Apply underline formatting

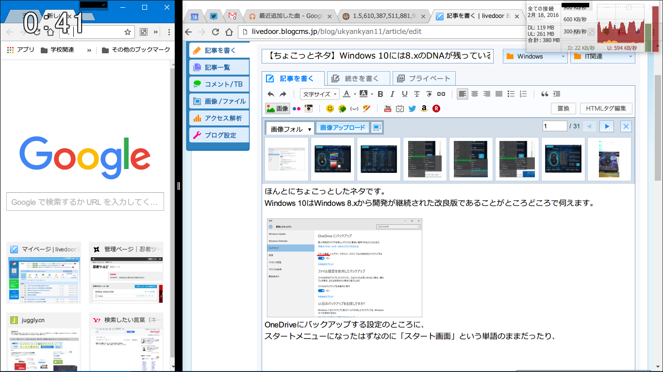pyautogui.click(x=404, y=94)
